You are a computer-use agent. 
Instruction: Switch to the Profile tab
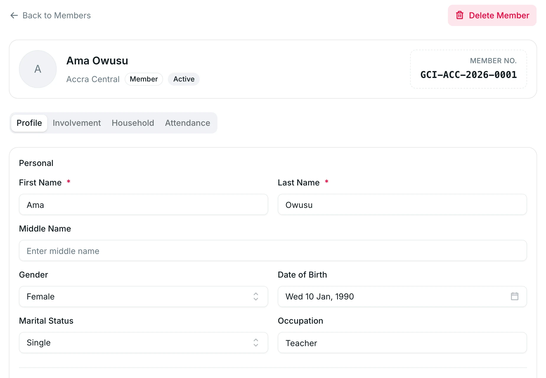coord(29,123)
